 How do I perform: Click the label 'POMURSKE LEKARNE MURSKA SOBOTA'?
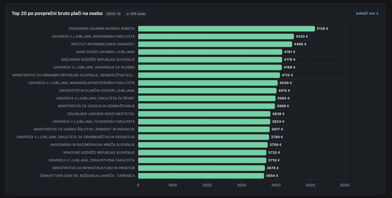click(x=102, y=29)
